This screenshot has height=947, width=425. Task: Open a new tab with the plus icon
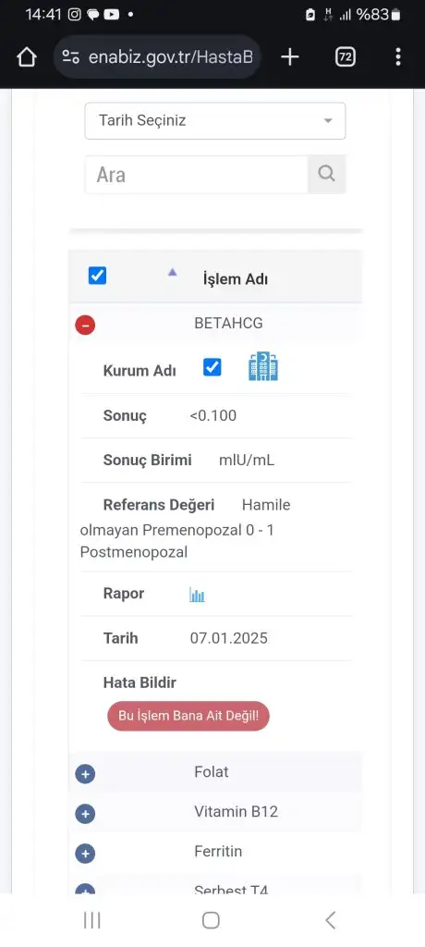(290, 57)
